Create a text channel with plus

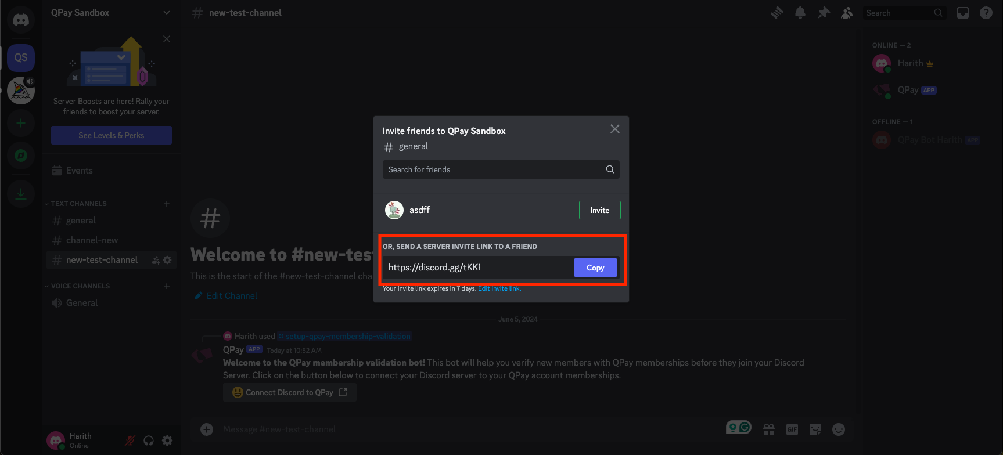pyautogui.click(x=167, y=204)
